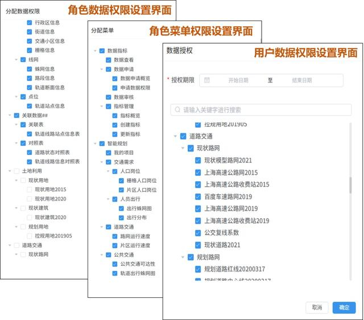Collapse the 线网 node in the 分配数据权限 panel

point(16,60)
